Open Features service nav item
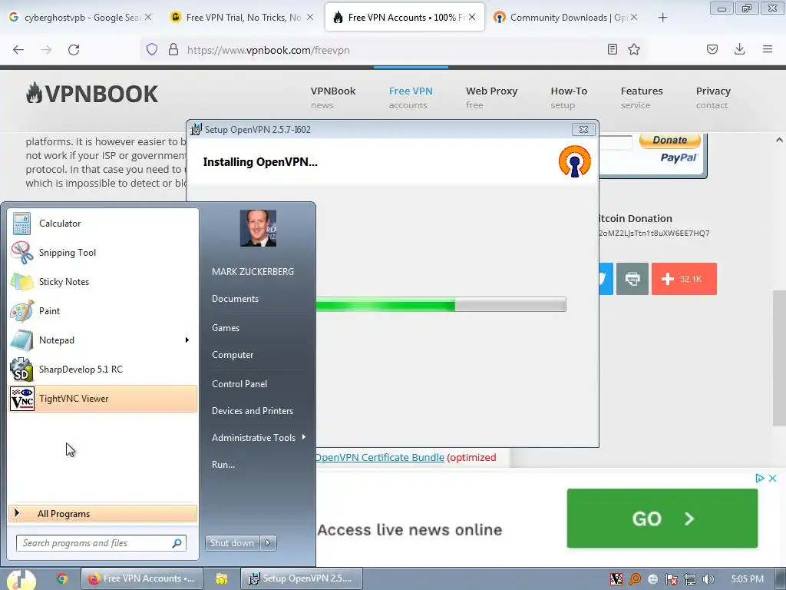 tap(641, 98)
